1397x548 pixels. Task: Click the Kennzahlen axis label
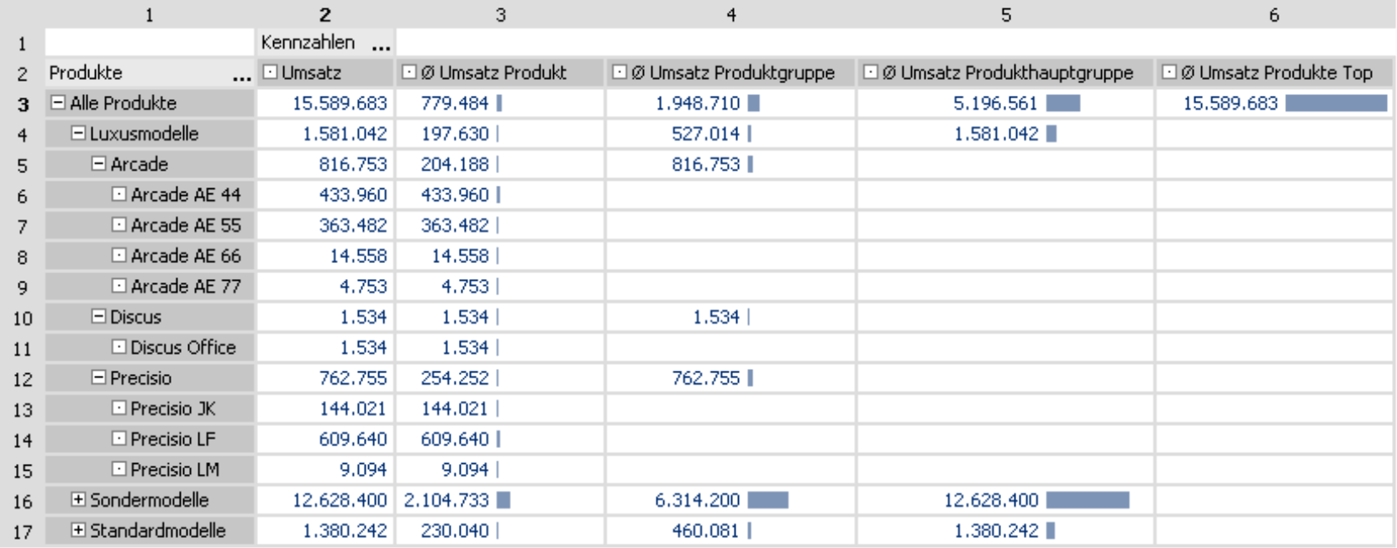(x=308, y=42)
